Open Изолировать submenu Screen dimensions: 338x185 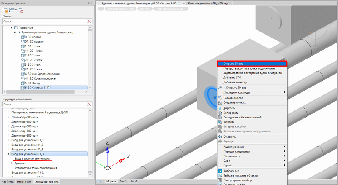(252, 156)
